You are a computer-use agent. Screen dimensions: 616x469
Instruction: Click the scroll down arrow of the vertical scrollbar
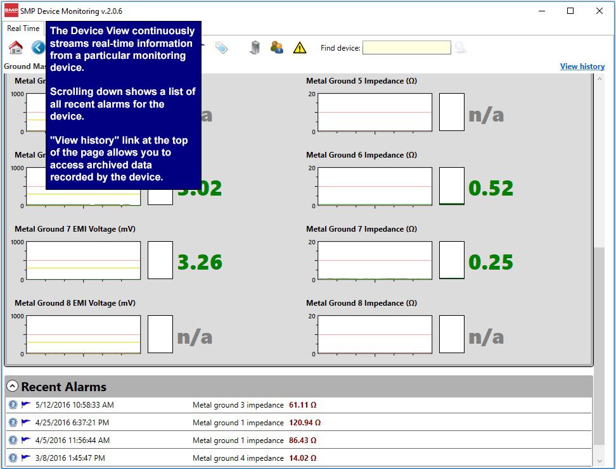pyautogui.click(x=599, y=461)
